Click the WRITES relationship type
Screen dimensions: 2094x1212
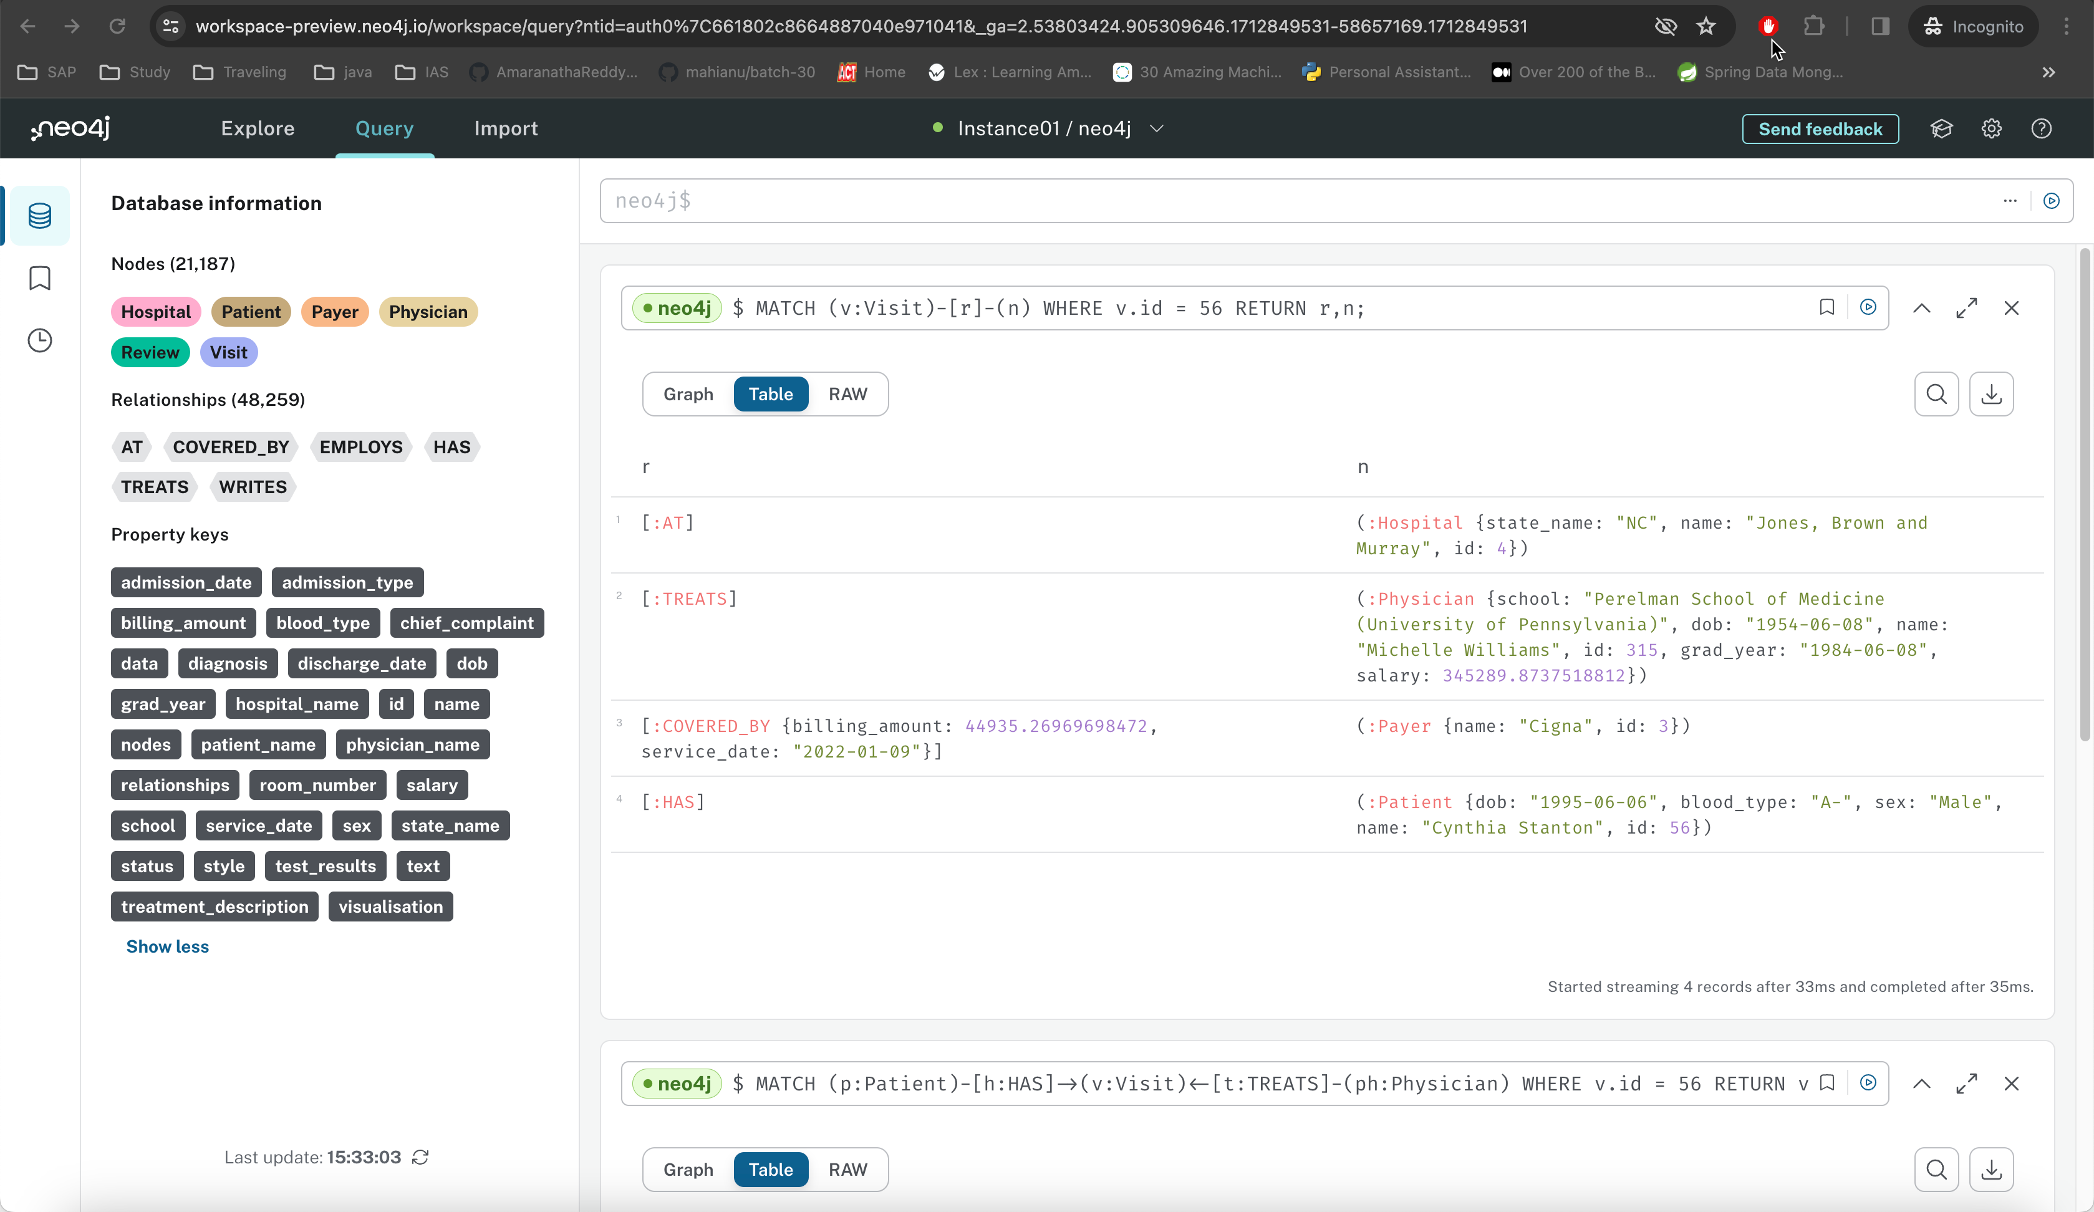253,487
